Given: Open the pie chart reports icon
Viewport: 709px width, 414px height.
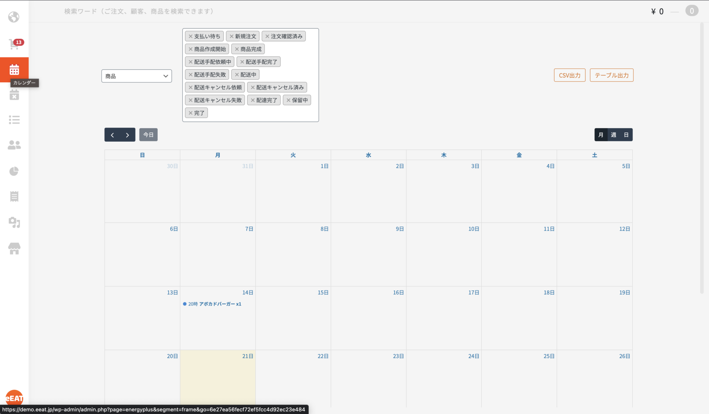Looking at the screenshot, I should pyautogui.click(x=14, y=171).
